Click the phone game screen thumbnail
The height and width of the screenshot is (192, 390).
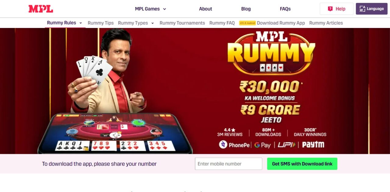pyautogui.click(x=115, y=133)
